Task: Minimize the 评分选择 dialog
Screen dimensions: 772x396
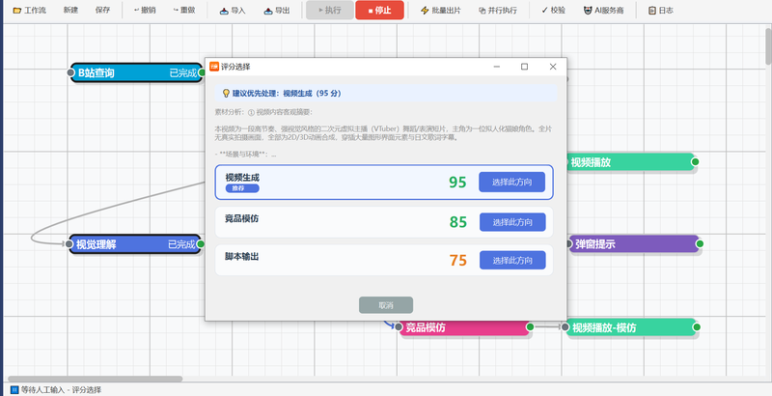Action: click(497, 67)
